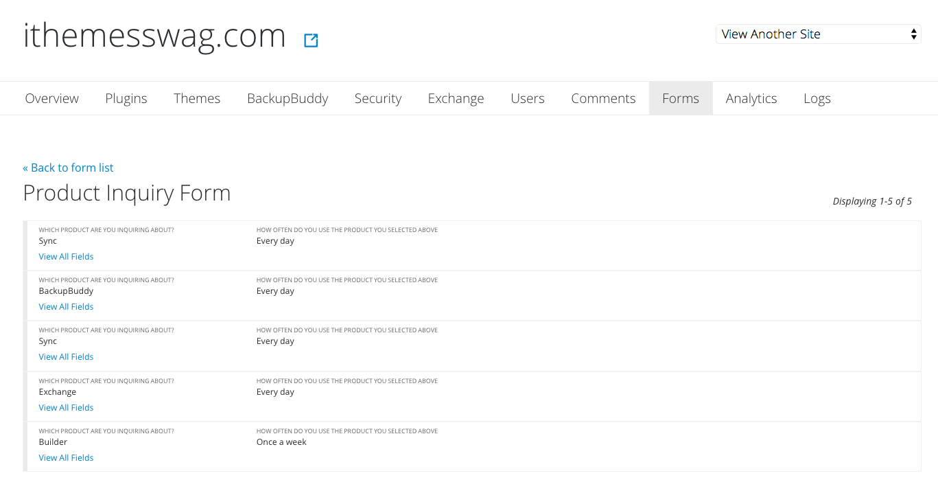Click the BackupBuddy product value in entries
Screen dimensions: 938x493
pyautogui.click(x=66, y=291)
